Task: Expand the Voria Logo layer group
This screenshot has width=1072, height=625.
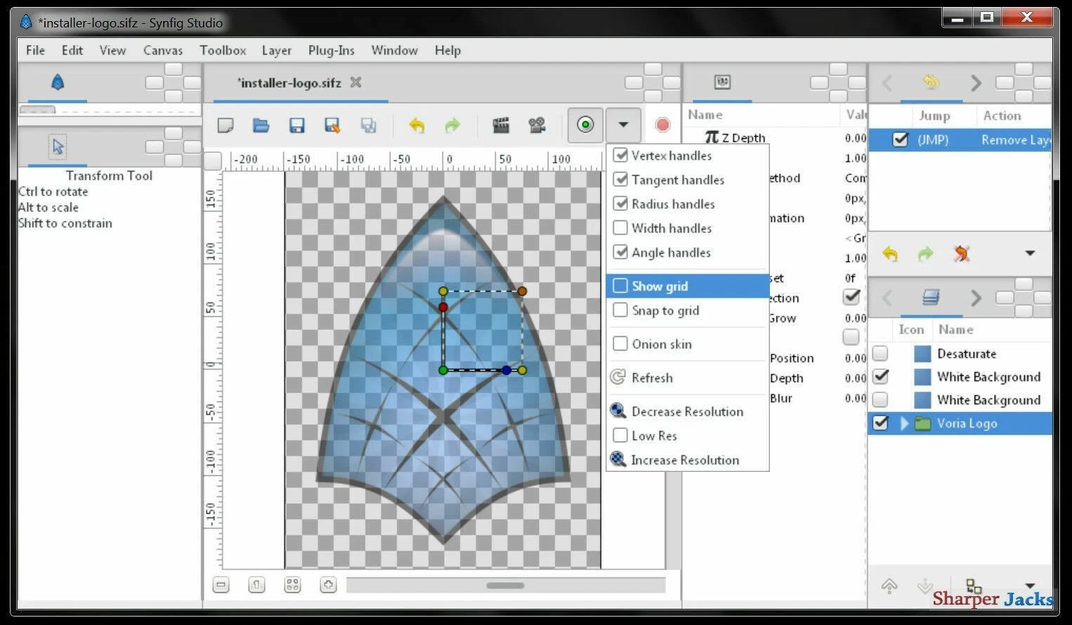Action: [904, 423]
